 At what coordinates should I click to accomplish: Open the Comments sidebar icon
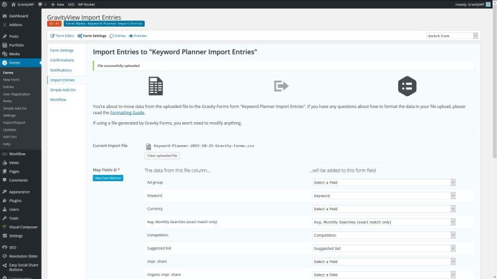[x=4, y=180]
